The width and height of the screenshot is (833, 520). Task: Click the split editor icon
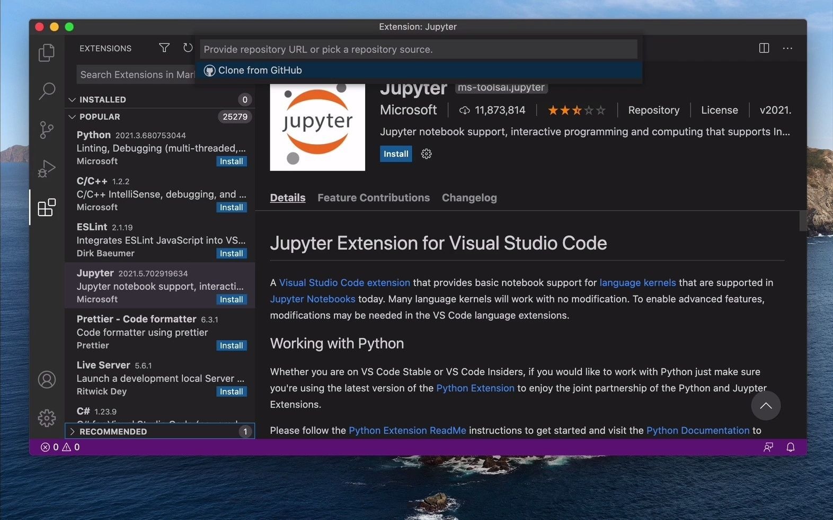(764, 48)
